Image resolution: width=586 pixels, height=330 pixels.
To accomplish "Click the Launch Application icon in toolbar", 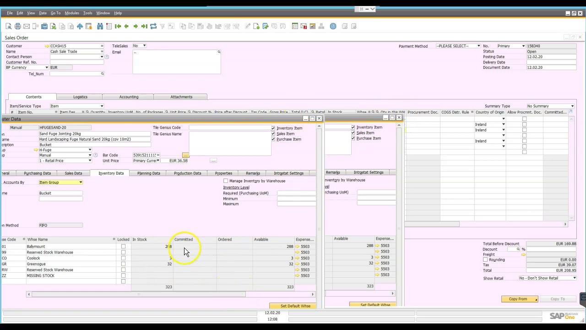I will 80,26.
